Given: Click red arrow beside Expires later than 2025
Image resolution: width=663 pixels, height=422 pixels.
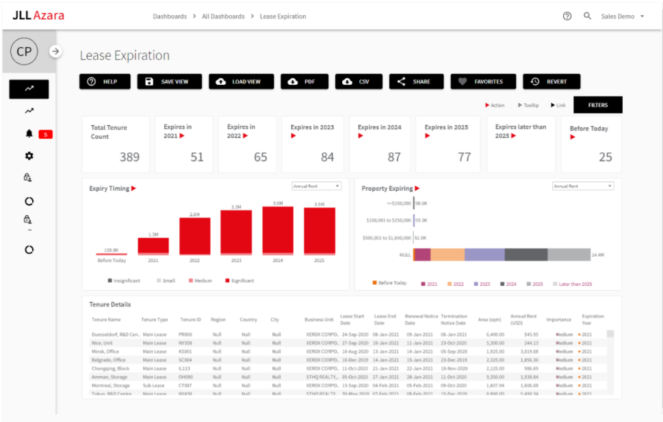Looking at the screenshot, I should coord(514,135).
